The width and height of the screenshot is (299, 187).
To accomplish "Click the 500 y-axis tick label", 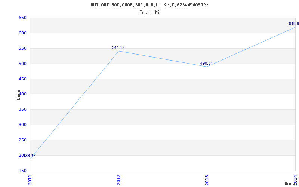I will pyautogui.click(x=22, y=64).
